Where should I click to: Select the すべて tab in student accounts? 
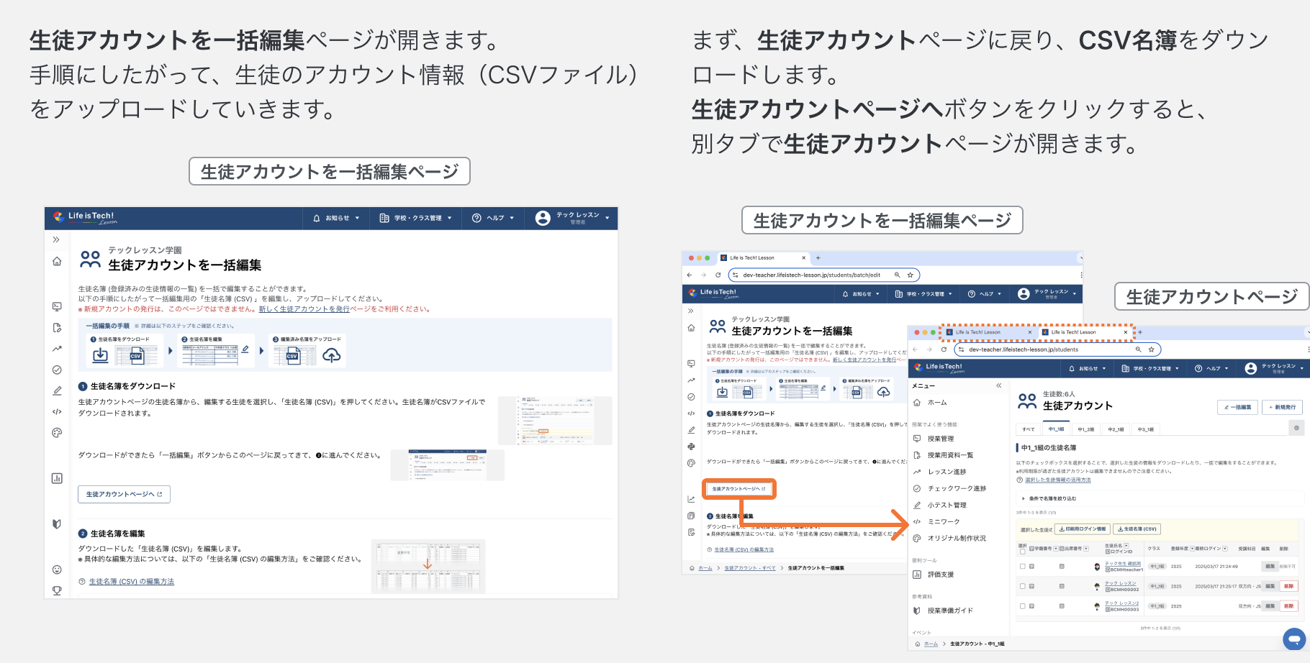[1028, 429]
